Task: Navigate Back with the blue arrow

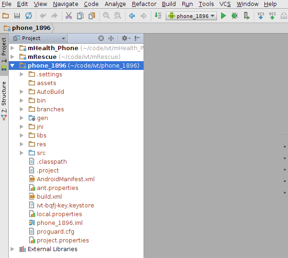Action: (132, 16)
